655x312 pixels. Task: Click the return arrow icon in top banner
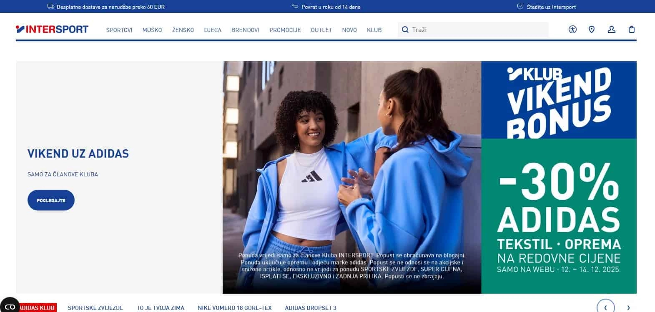[x=295, y=7]
